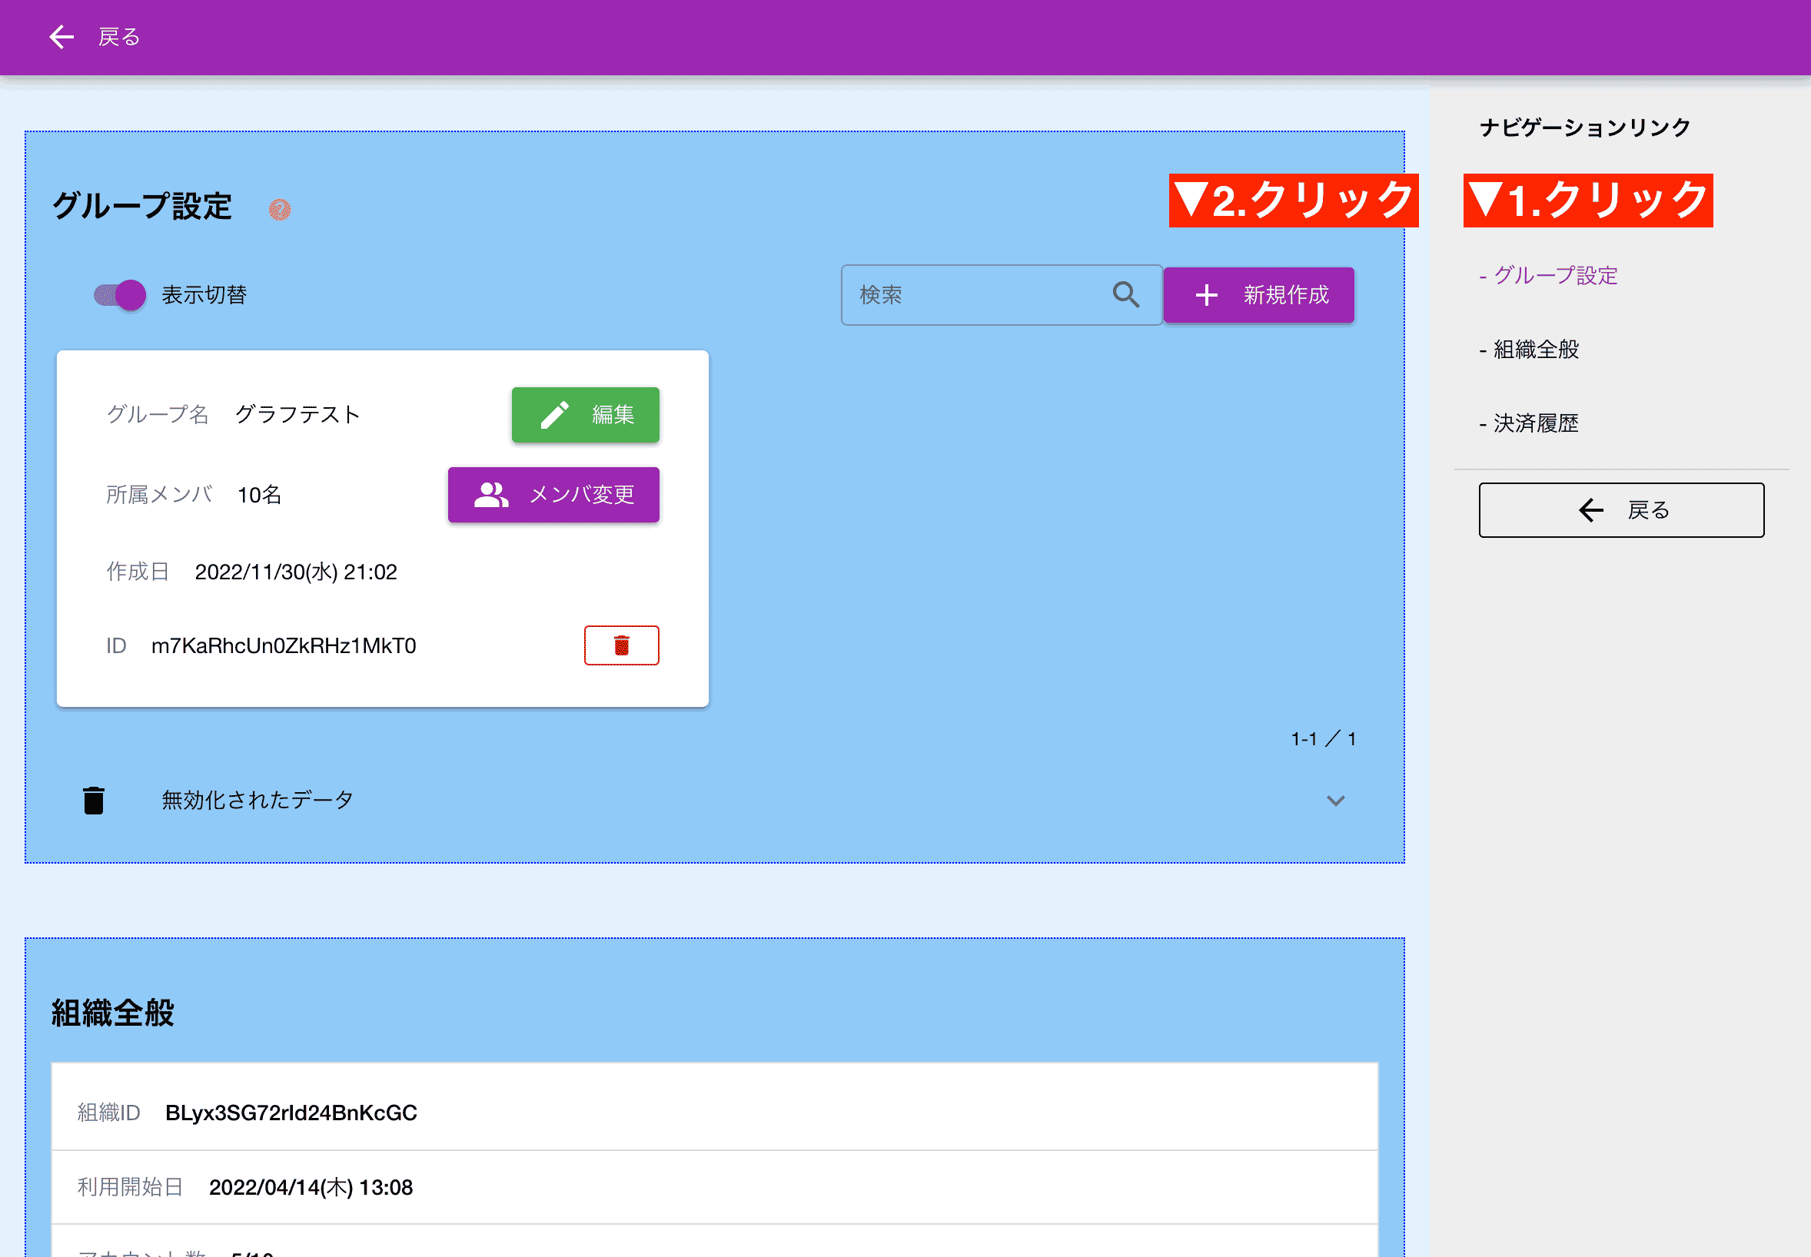
Task: Click the pagination indicator 1-1 / 1
Action: [1323, 738]
